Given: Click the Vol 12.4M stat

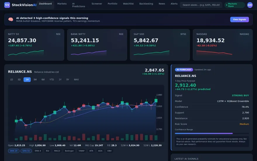Looking at the screenshot, I should tap(75, 145).
